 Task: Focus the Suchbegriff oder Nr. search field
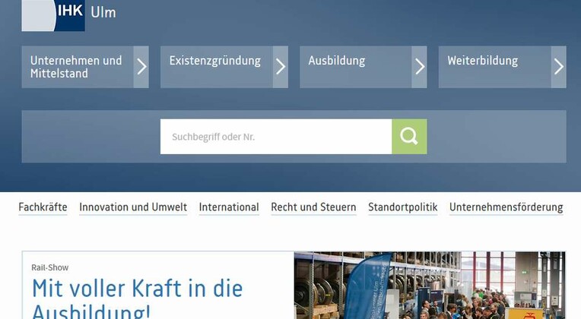tap(276, 137)
